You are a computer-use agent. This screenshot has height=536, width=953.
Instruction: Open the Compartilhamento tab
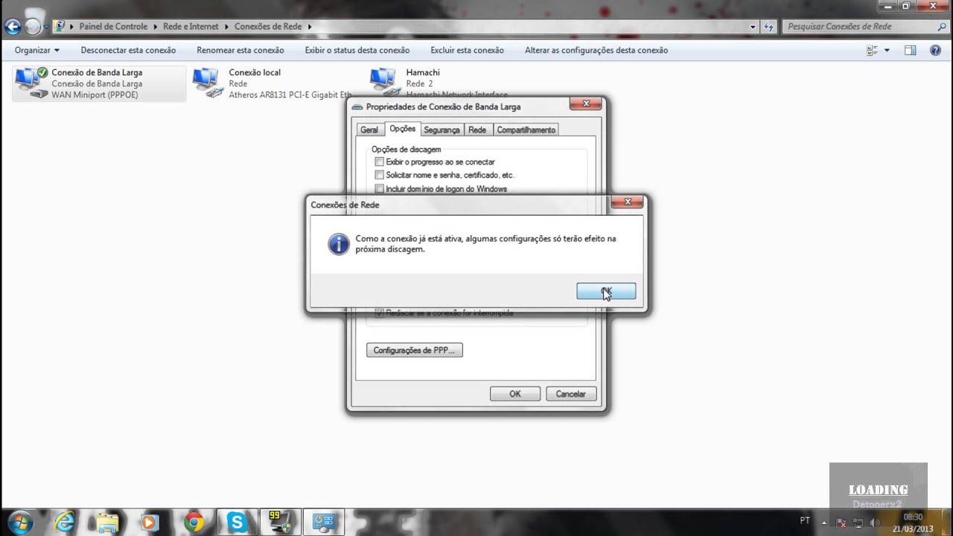(x=526, y=130)
